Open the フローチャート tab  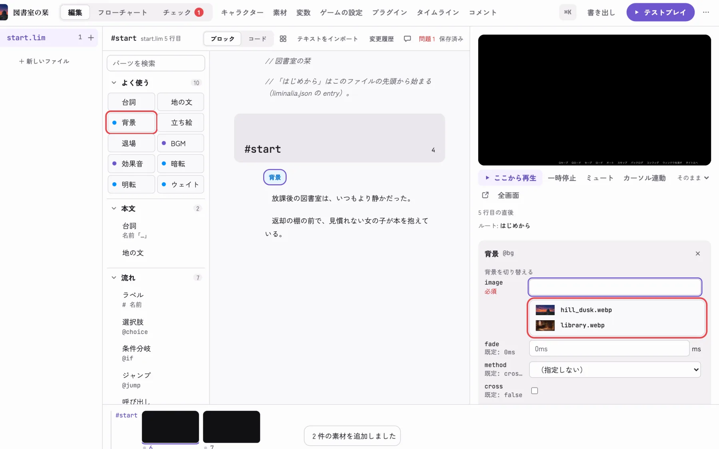pos(123,12)
